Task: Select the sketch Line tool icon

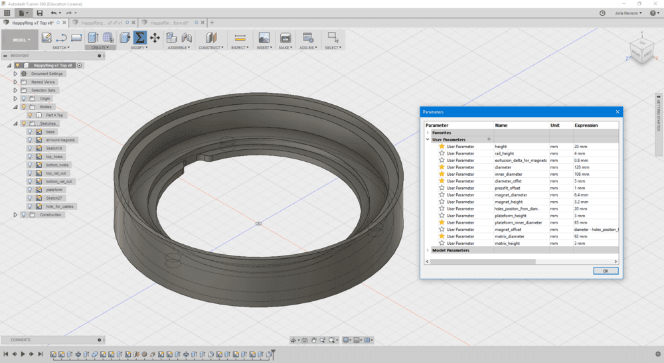Action: tap(61, 38)
